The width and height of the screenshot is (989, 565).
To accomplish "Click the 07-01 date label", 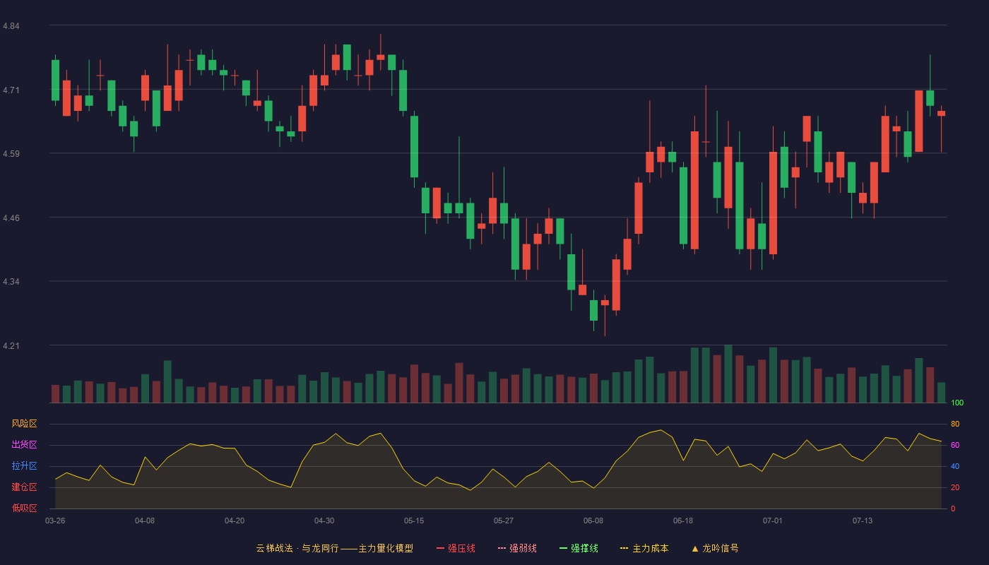I will pyautogui.click(x=773, y=521).
